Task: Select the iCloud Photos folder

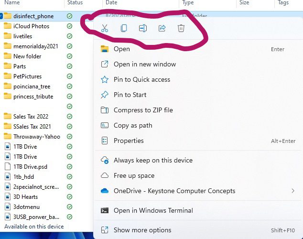Action: [32, 26]
